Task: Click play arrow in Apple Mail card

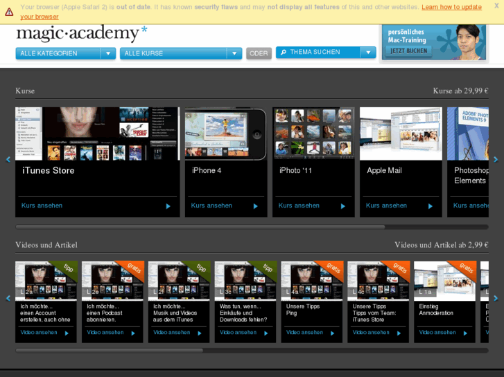Action: 431,206
